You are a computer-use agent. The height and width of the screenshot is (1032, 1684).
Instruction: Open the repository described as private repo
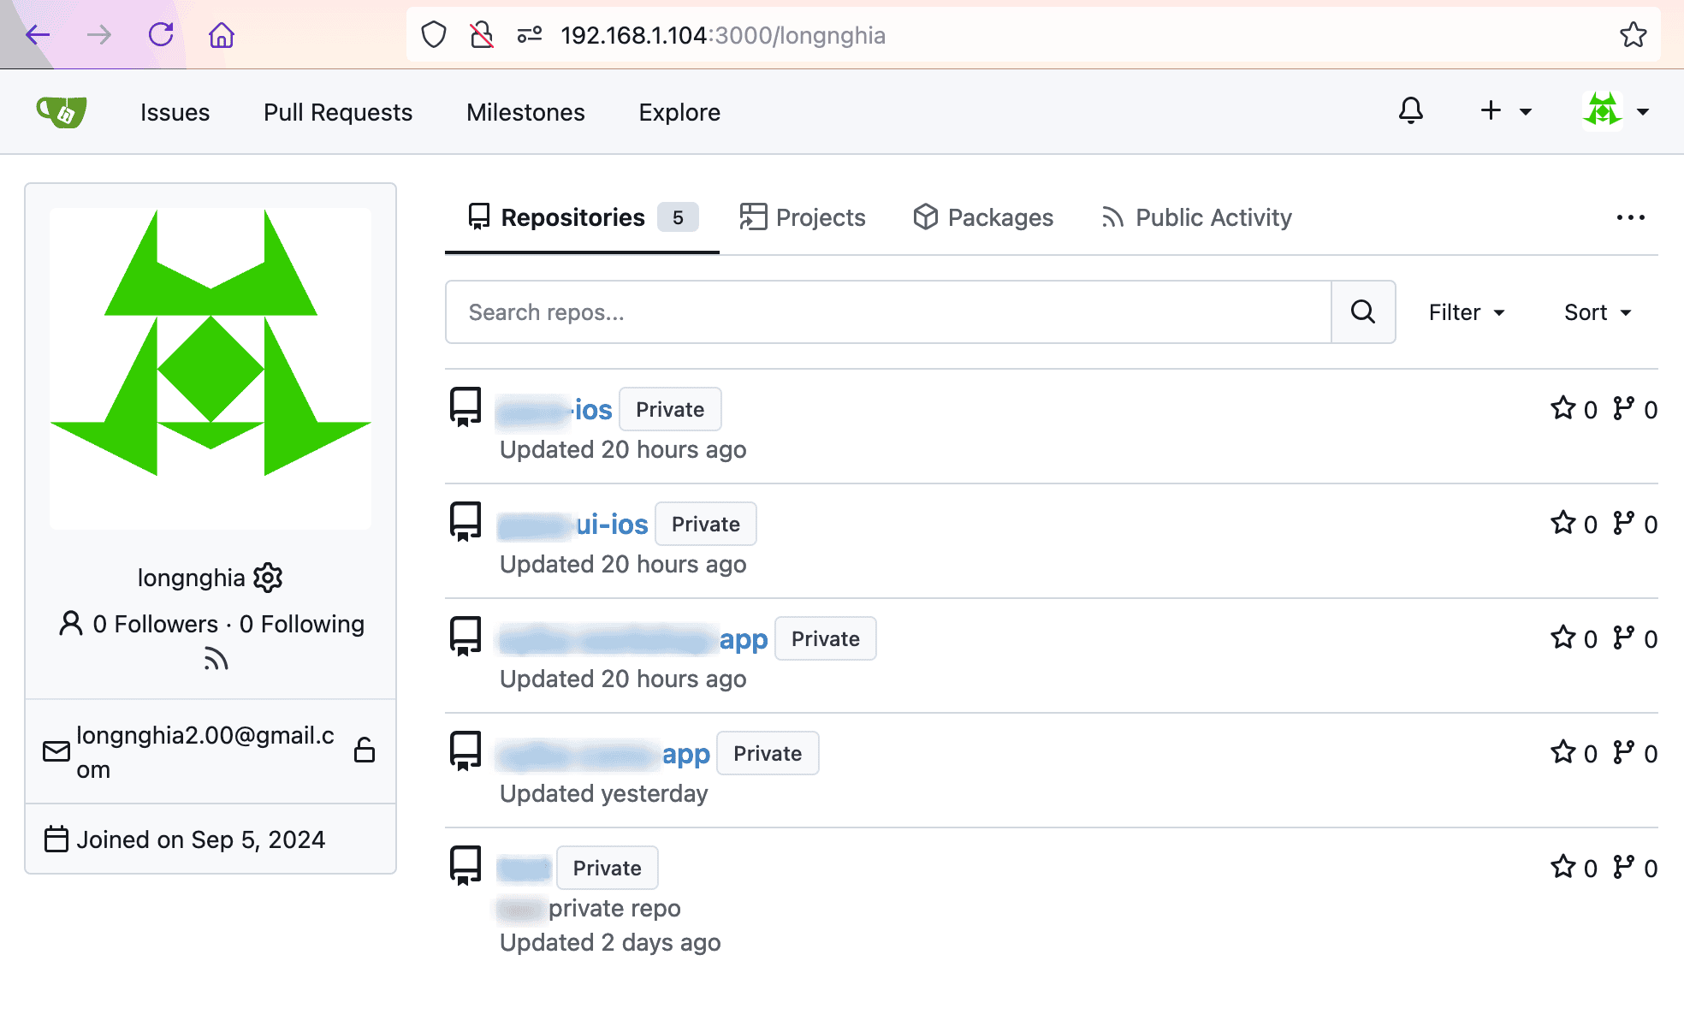pos(524,869)
